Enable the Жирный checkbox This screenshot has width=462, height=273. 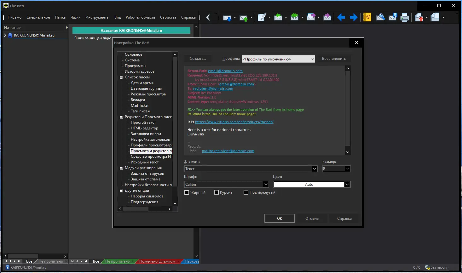pos(187,192)
